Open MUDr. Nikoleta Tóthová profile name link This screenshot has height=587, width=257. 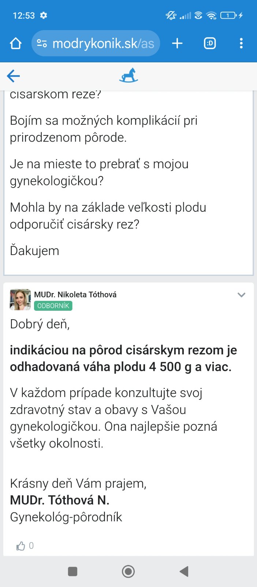click(x=75, y=295)
